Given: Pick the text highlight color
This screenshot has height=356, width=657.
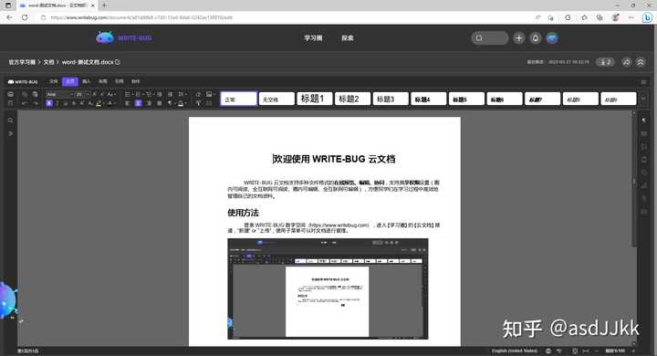Looking at the screenshot, I should pyautogui.click(x=99, y=103).
